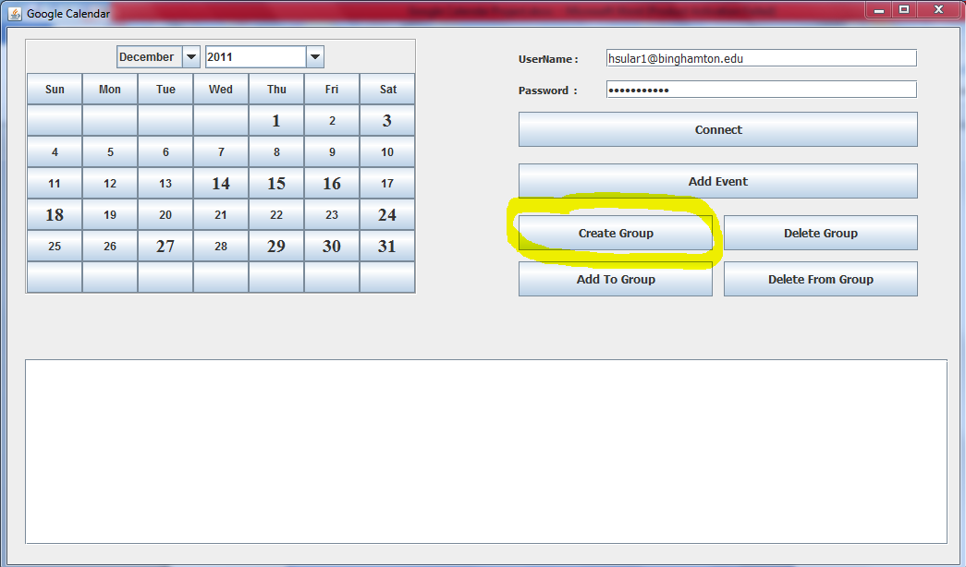Select December 14 on the calendar
966x567 pixels.
point(221,184)
